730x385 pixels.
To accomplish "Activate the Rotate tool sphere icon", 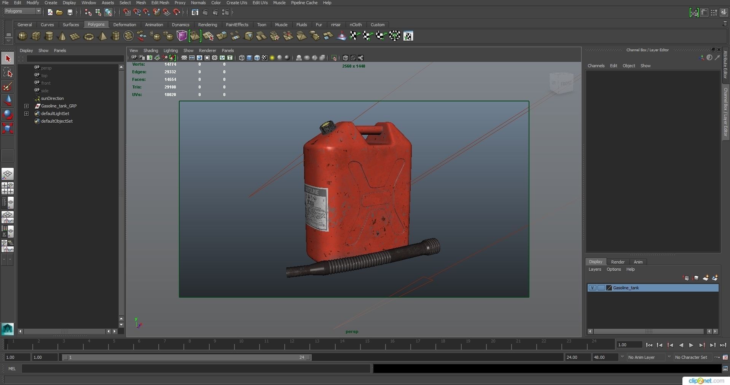I will 8,114.
